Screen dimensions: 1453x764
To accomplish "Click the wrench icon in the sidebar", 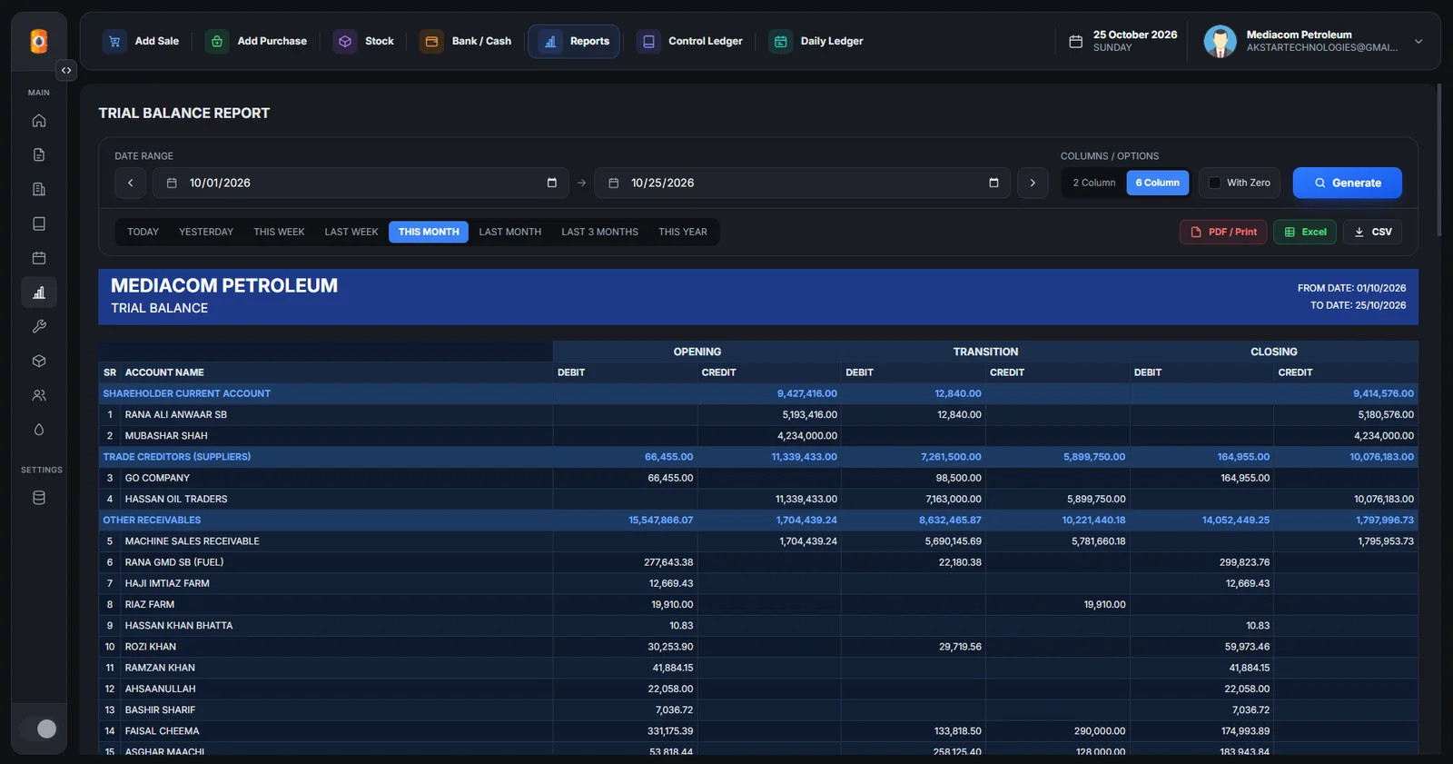I will coord(39,326).
